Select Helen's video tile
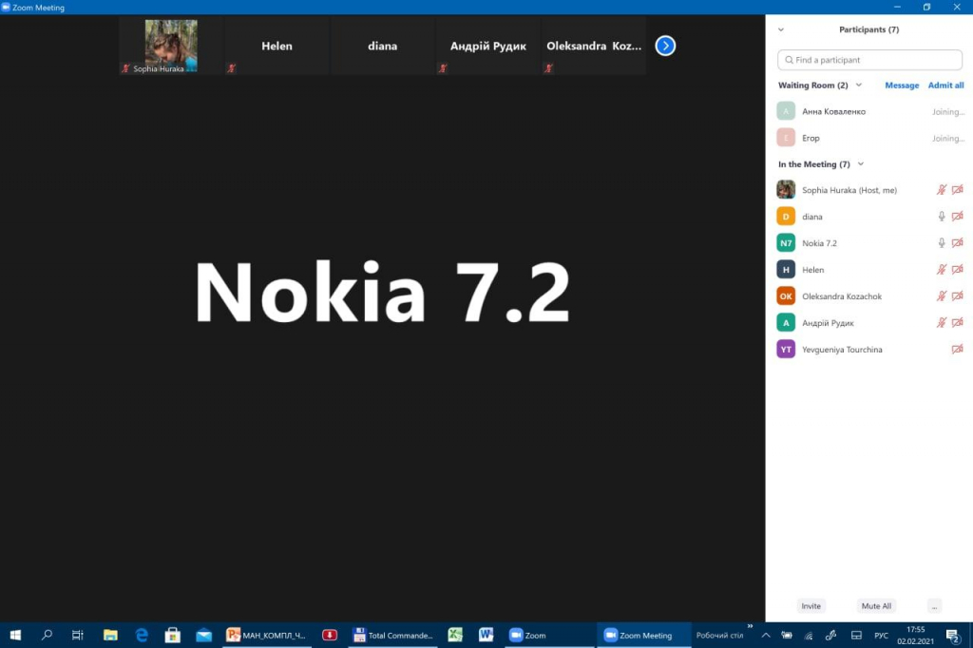 277,46
